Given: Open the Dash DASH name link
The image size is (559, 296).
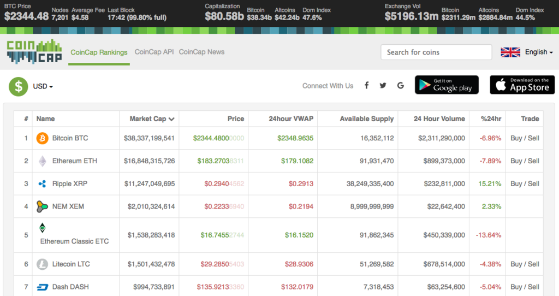Looking at the screenshot, I should (70, 287).
